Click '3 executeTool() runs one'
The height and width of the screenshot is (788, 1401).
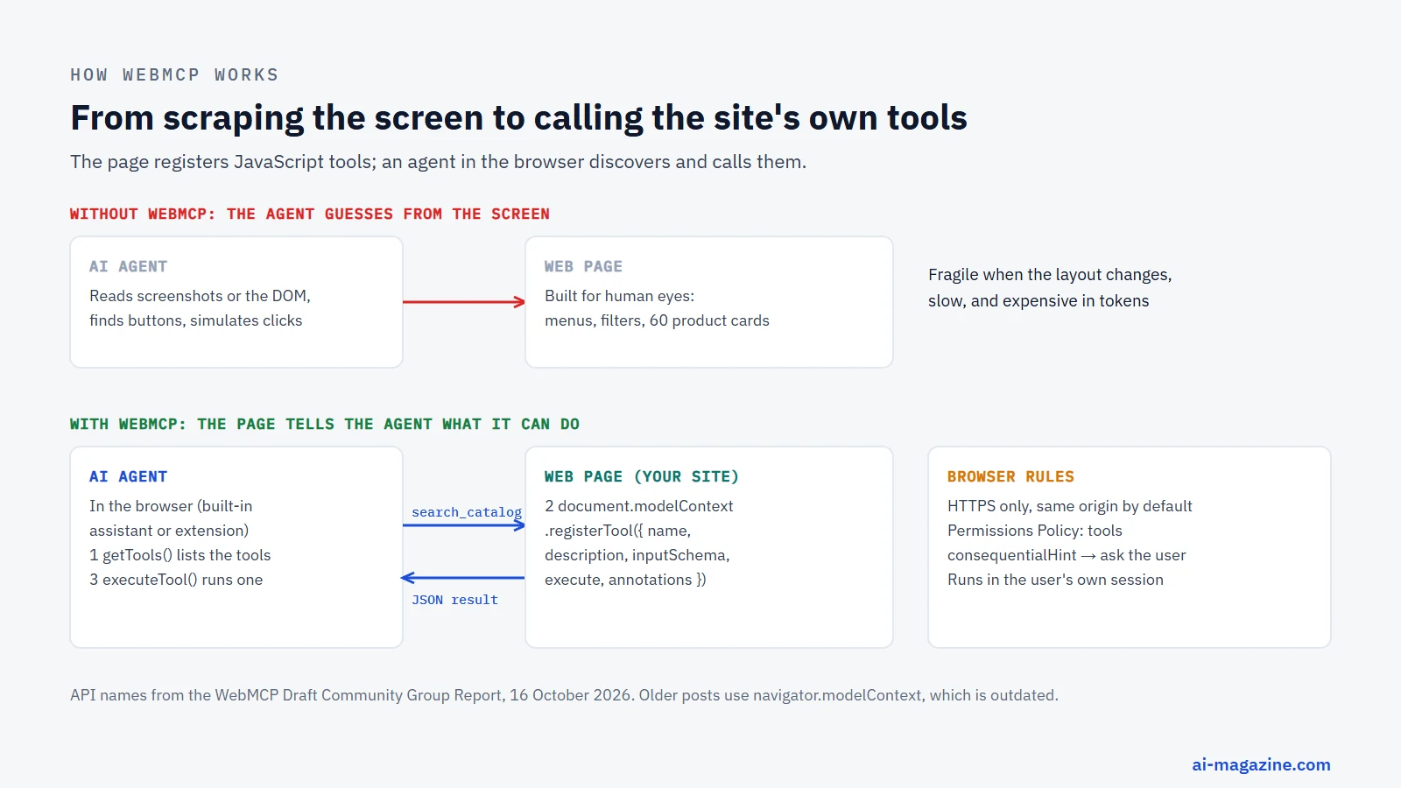[176, 580]
